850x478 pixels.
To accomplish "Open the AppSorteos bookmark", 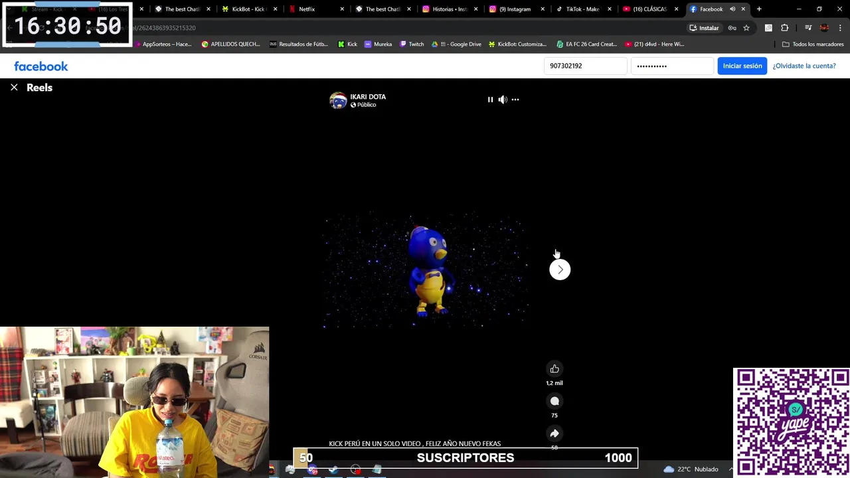I will coord(163,44).
